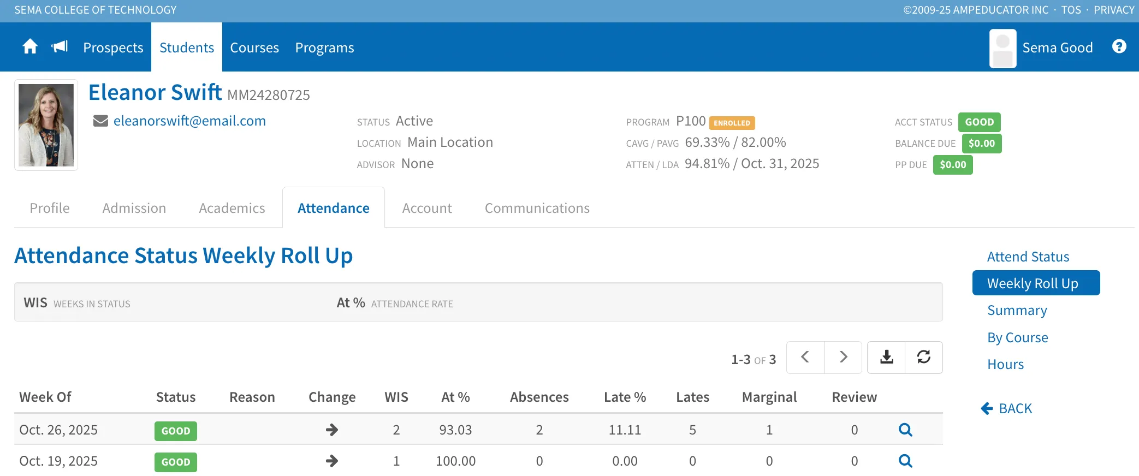
Task: Click the PRIVACY link in header
Action: point(1114,10)
